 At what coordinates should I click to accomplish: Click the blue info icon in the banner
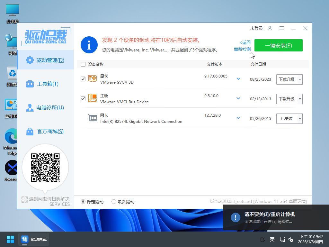(x=89, y=45)
